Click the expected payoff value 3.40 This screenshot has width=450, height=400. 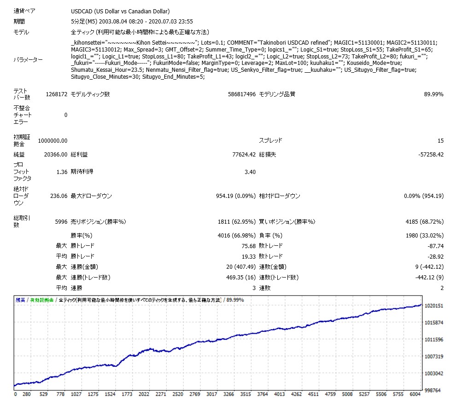point(250,172)
